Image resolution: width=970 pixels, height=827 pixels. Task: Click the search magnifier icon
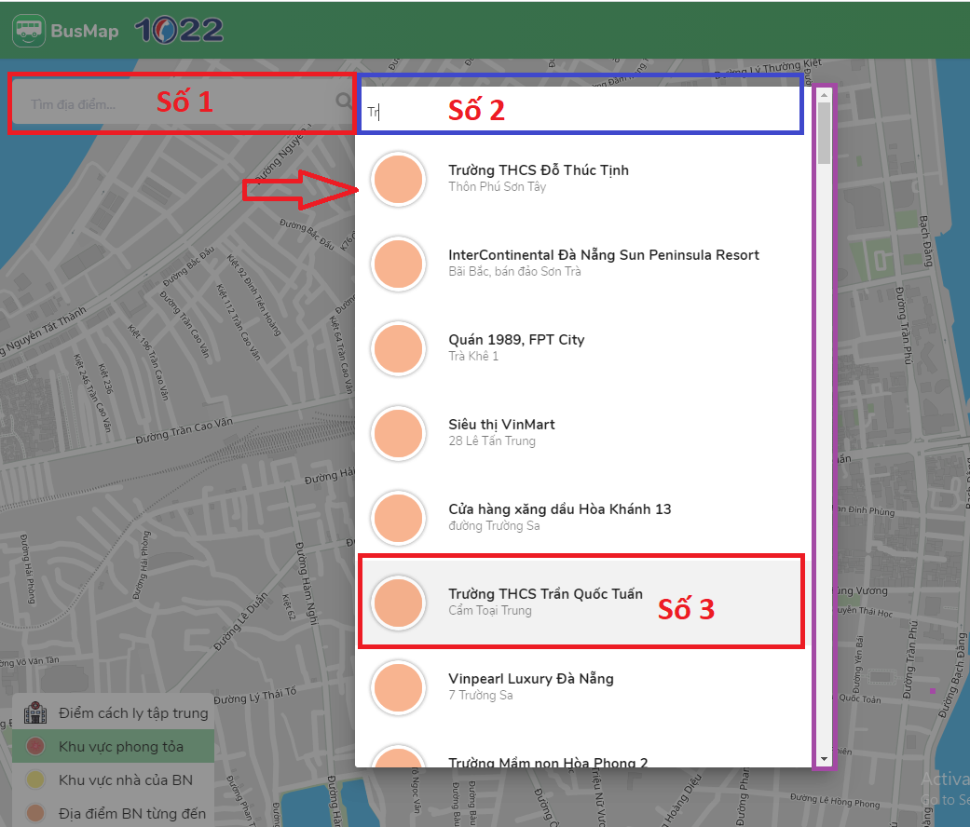pos(343,103)
